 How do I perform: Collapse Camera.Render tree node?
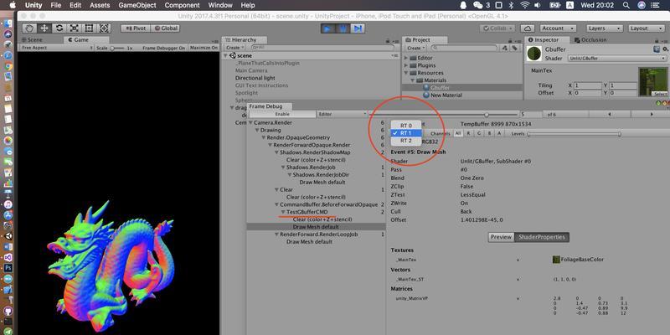click(x=250, y=122)
